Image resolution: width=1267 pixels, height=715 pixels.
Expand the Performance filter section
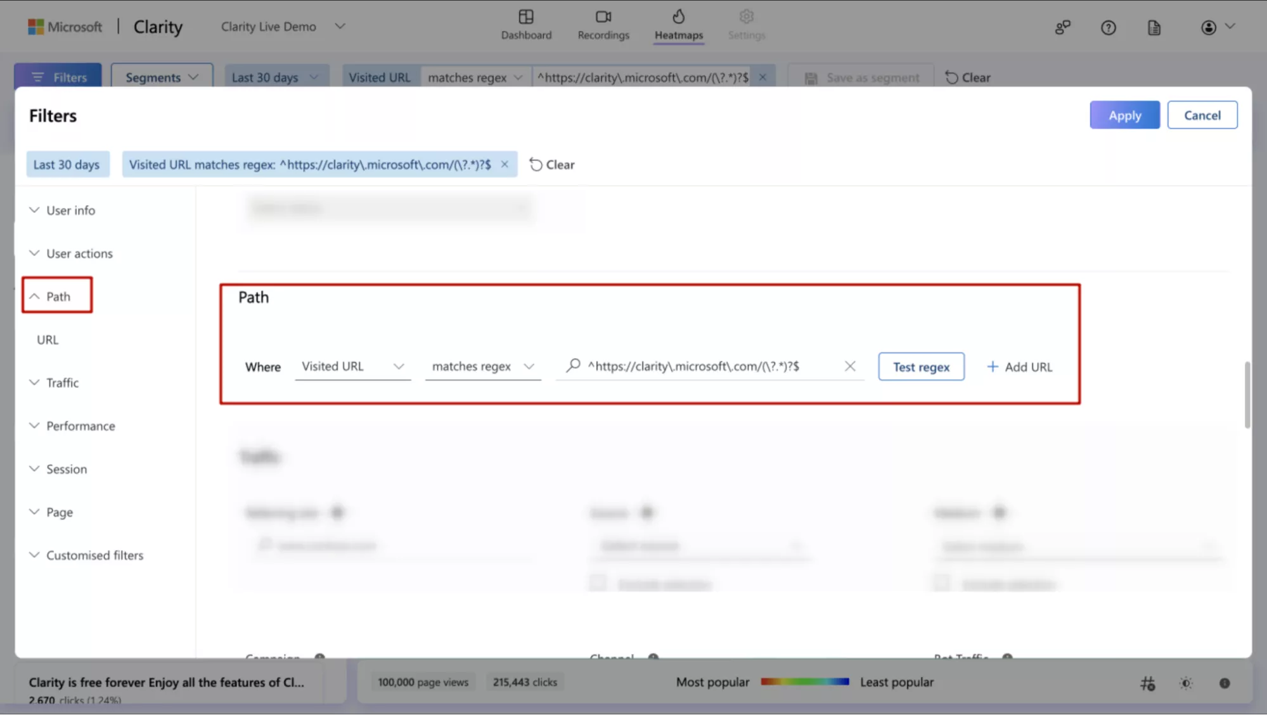click(x=80, y=426)
